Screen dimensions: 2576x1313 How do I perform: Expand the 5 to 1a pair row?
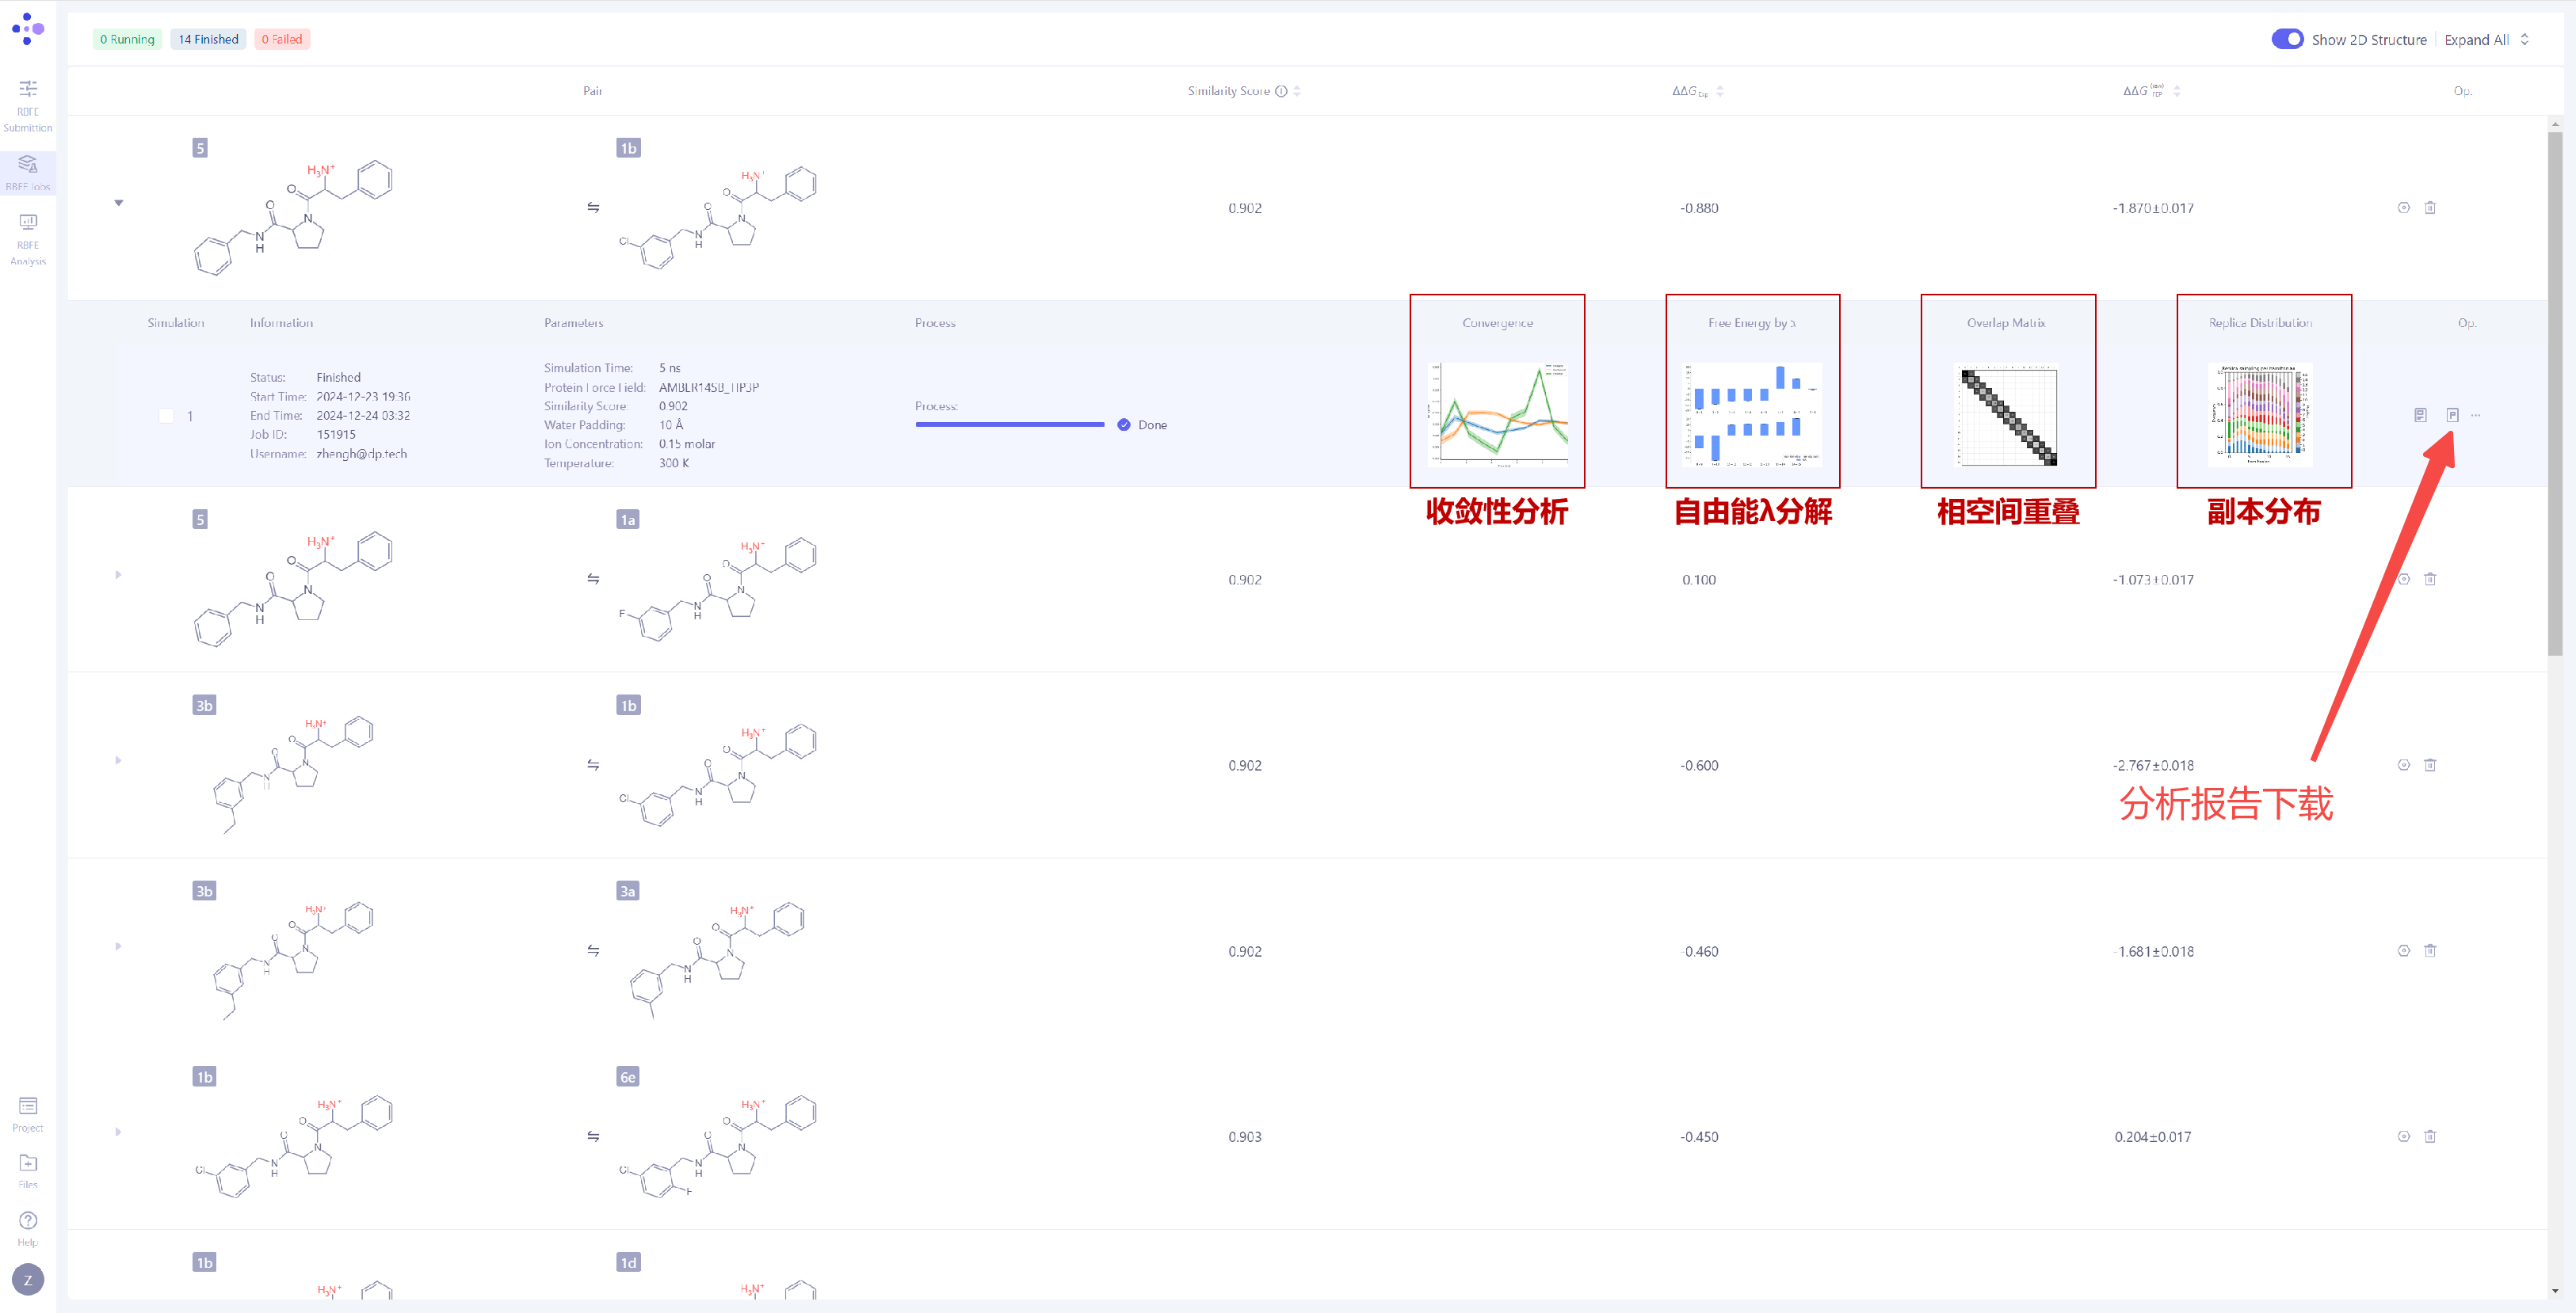[118, 575]
